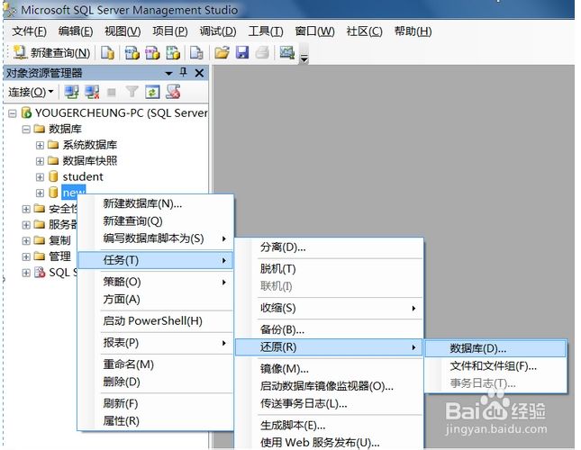Click the Disconnect server icon

92,92
